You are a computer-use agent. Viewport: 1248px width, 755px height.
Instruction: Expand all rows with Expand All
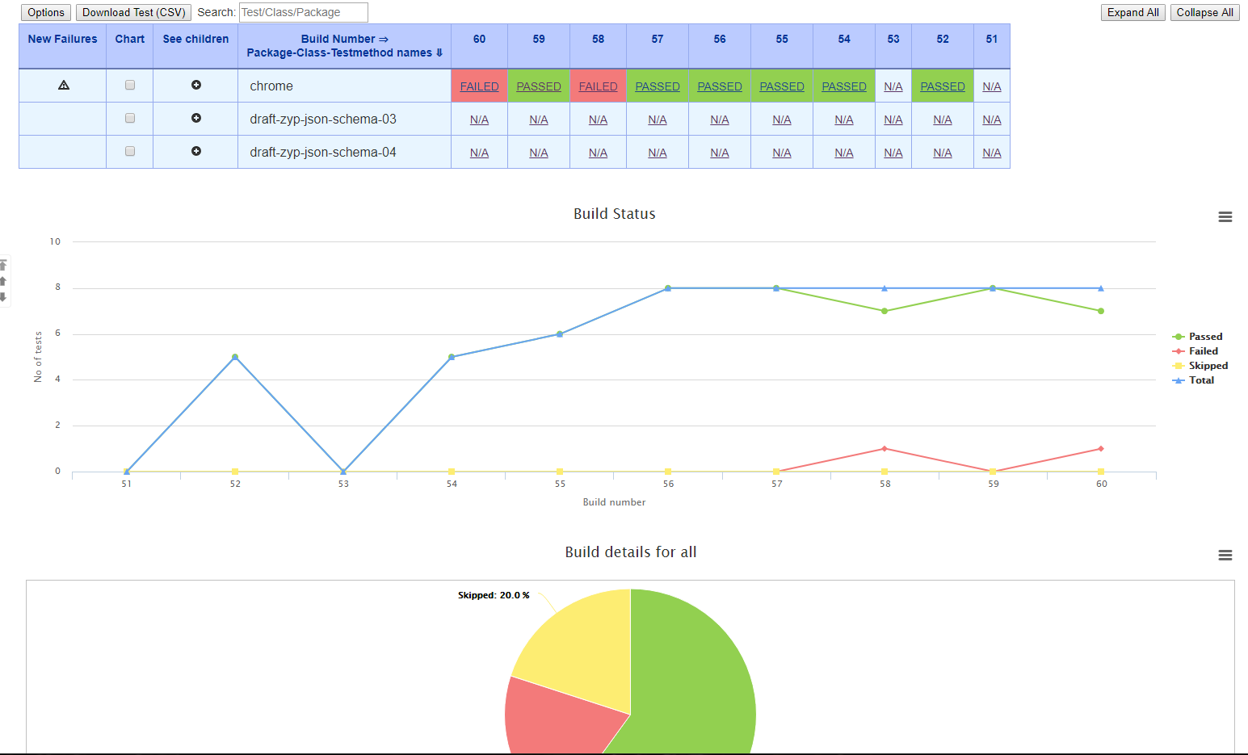click(1132, 12)
